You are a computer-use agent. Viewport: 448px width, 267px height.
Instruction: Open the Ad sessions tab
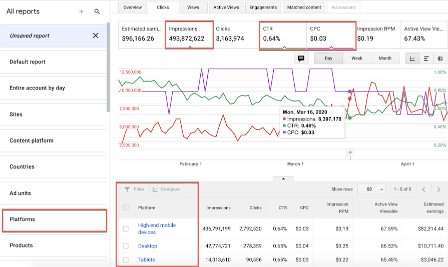coord(344,7)
